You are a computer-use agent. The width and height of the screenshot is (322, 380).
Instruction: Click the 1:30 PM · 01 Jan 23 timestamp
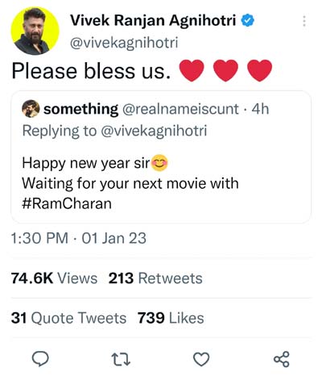click(79, 238)
